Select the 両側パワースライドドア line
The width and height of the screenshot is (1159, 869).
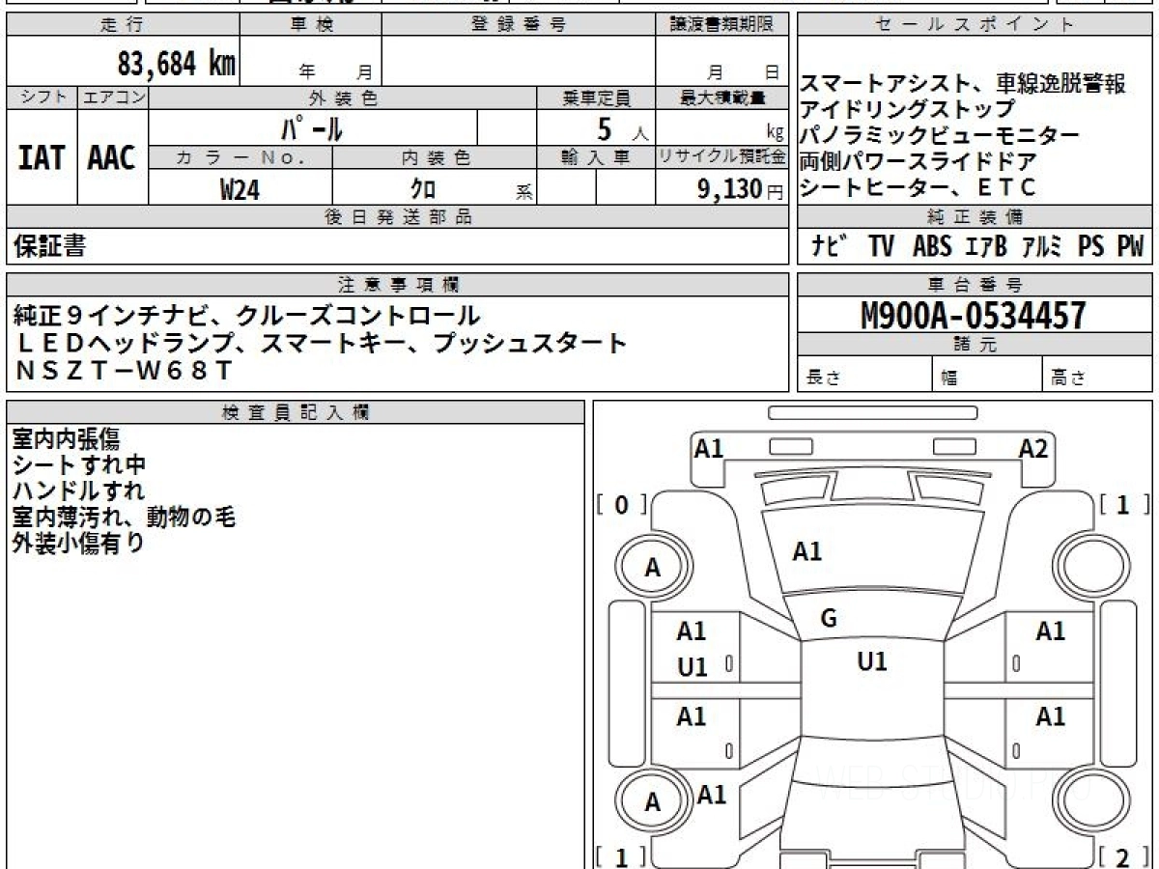click(x=919, y=161)
